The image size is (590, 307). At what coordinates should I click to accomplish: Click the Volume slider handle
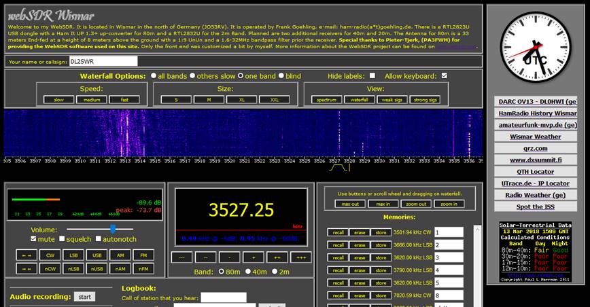(113, 229)
